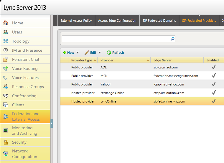Click the Refresh button label
The width and height of the screenshot is (224, 163).
pyautogui.click(x=118, y=53)
